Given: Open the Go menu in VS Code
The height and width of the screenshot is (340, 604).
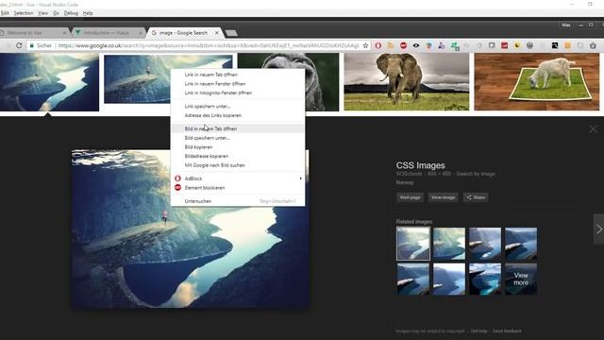Looking at the screenshot, I should pos(57,13).
